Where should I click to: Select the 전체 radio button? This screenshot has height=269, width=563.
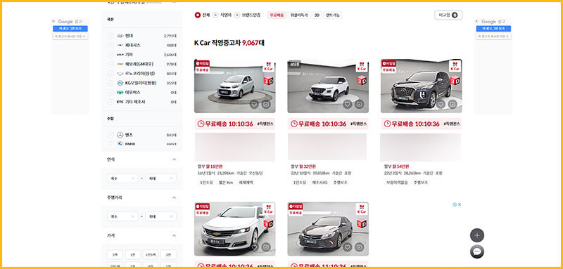click(x=198, y=15)
